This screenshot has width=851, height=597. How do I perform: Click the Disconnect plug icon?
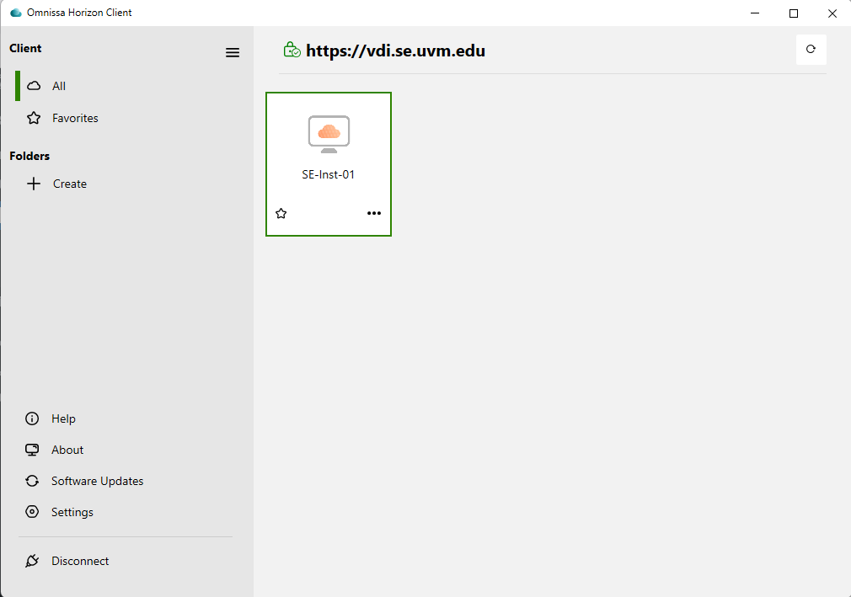(x=33, y=561)
